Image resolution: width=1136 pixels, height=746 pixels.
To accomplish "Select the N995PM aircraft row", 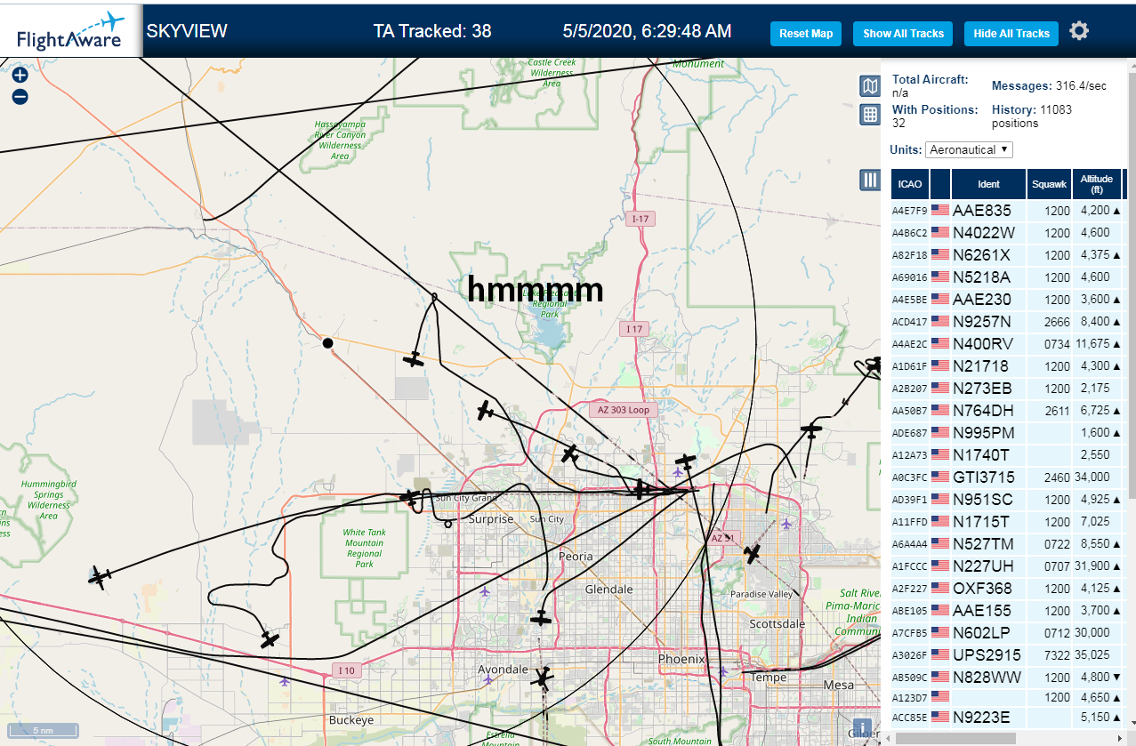I will pos(1010,433).
